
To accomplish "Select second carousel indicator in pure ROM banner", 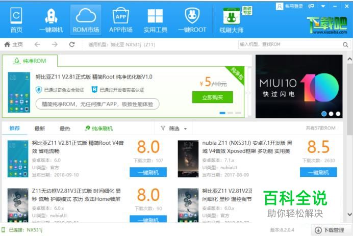I will pyautogui.click(x=230, y=113).
